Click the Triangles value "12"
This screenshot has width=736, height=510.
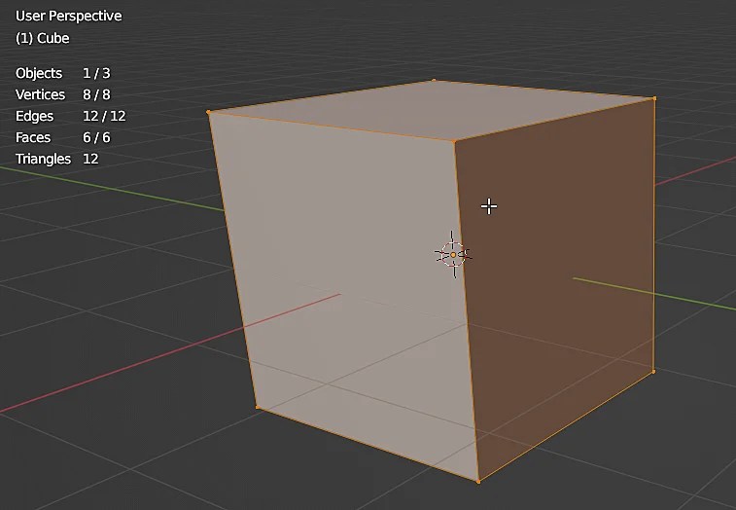click(90, 159)
